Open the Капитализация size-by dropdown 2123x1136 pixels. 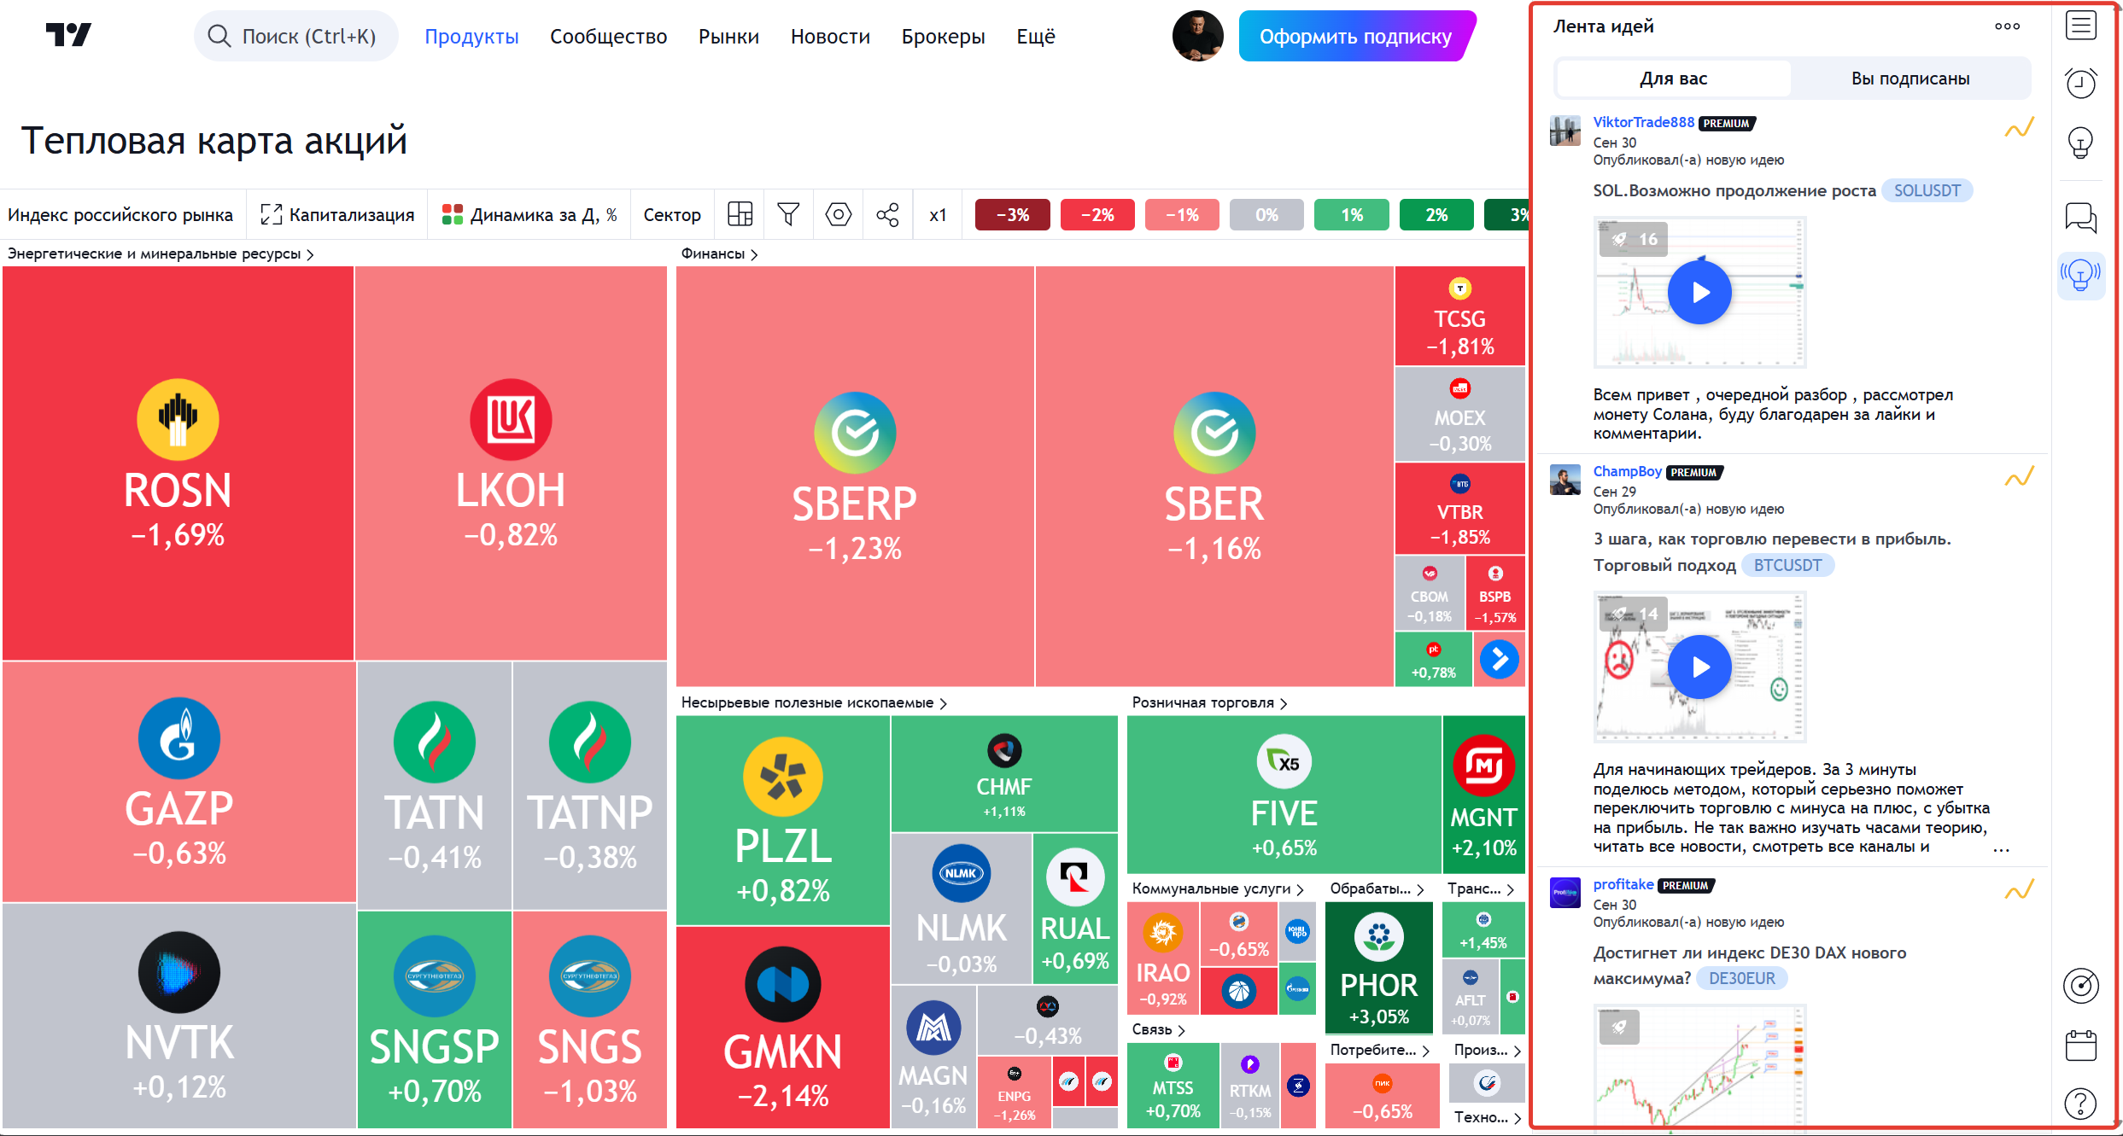(x=338, y=215)
